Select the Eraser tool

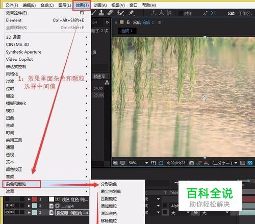(110, 13)
